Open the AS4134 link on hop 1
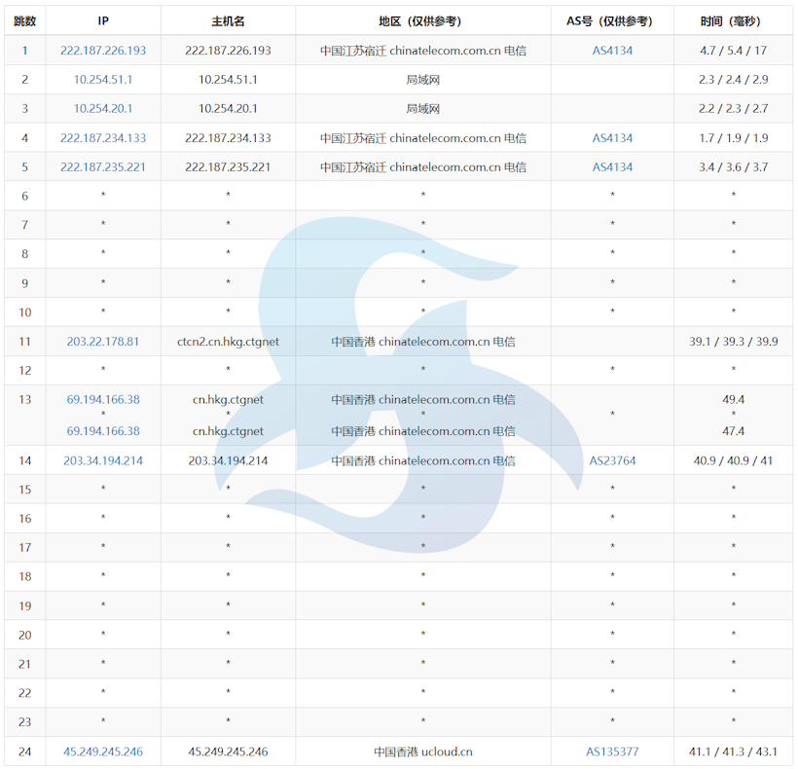 pyautogui.click(x=611, y=50)
